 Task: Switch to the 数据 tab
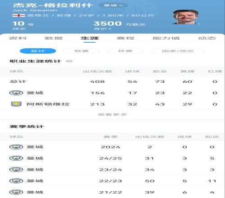[54, 38]
